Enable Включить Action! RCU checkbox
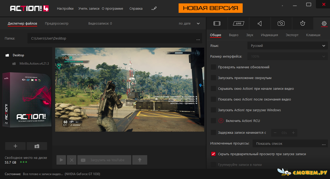The width and height of the screenshot is (330, 179). tap(213, 121)
